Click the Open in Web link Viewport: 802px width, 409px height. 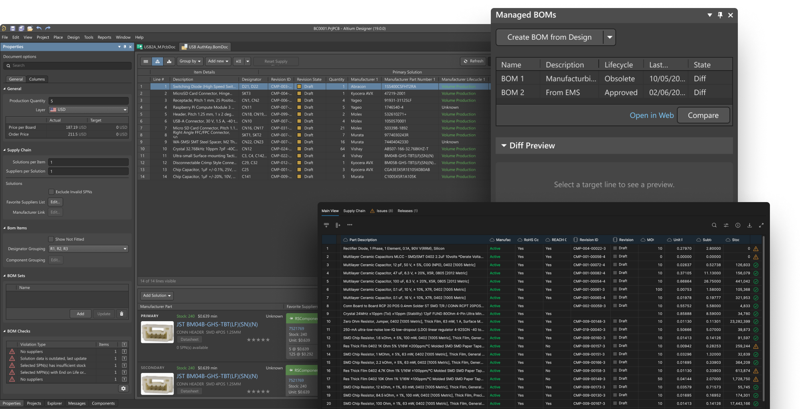pyautogui.click(x=651, y=115)
